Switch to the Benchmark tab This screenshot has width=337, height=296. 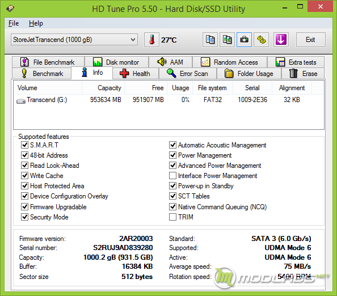click(41, 74)
